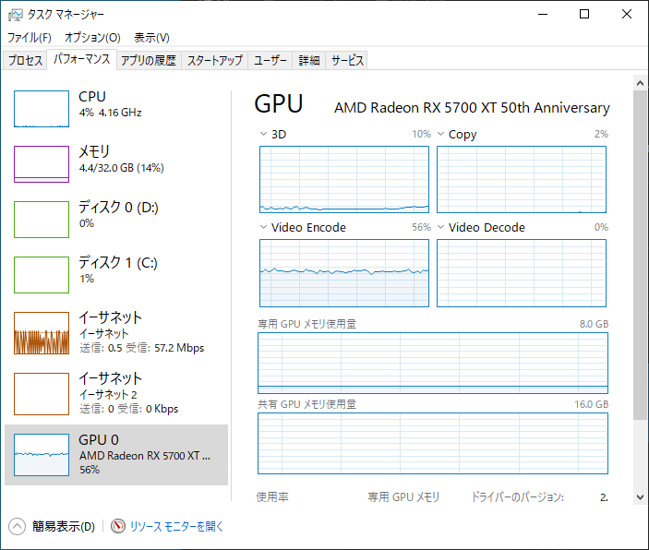Screen dimensions: 649x550
Task: Click the Copy engine usage graph
Action: point(522,179)
